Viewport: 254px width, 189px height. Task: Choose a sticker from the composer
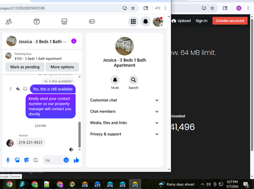(x=26, y=160)
